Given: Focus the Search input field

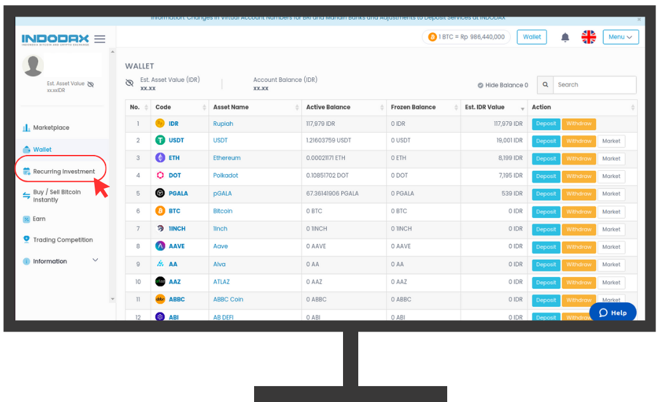Looking at the screenshot, I should pyautogui.click(x=595, y=84).
